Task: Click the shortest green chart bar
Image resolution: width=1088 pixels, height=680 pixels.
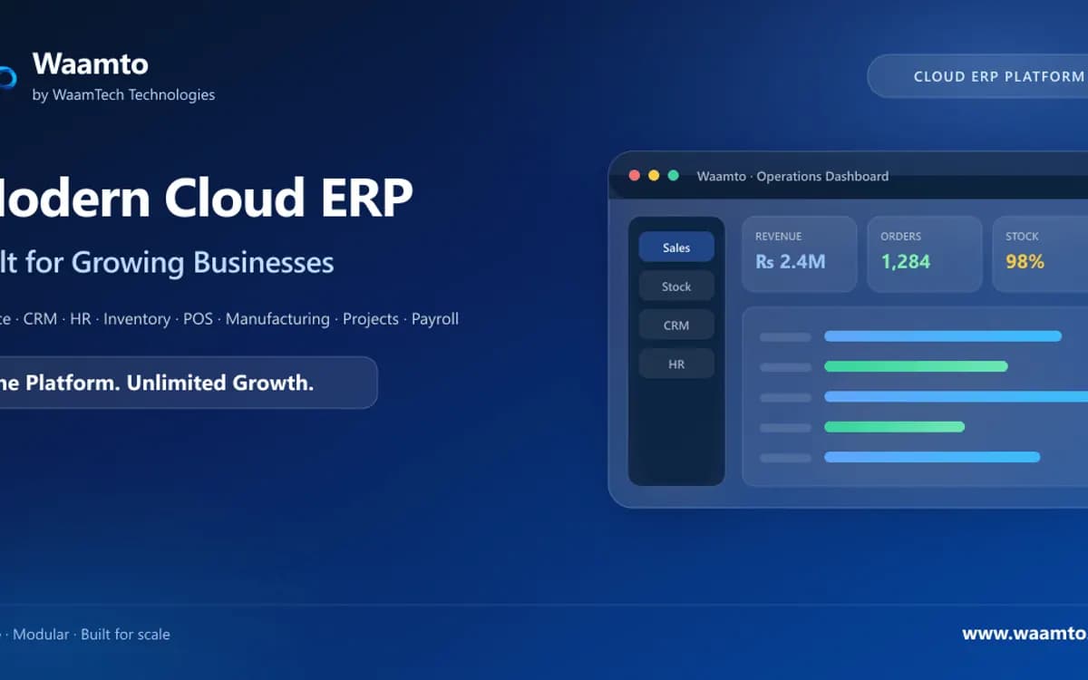Action: (894, 426)
